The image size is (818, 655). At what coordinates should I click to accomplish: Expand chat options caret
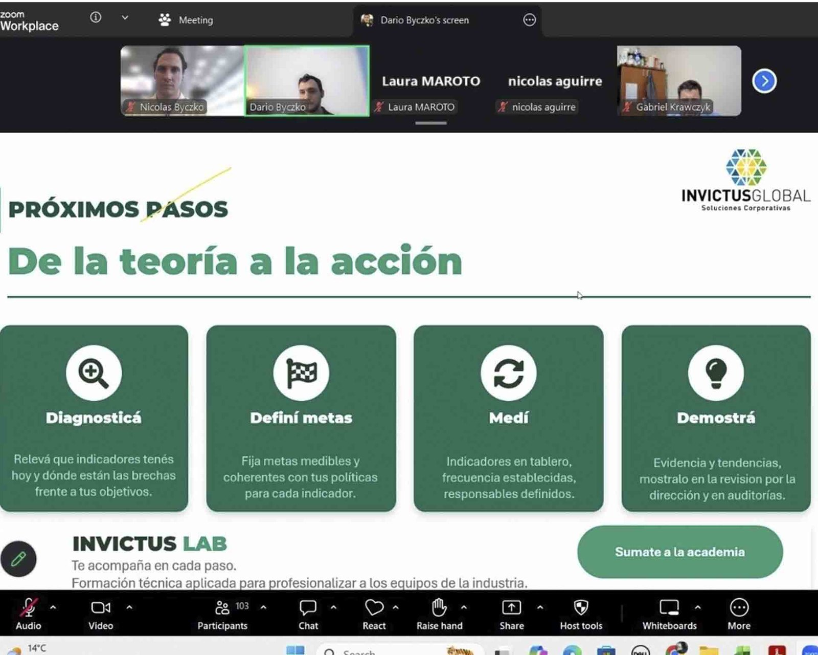point(333,607)
